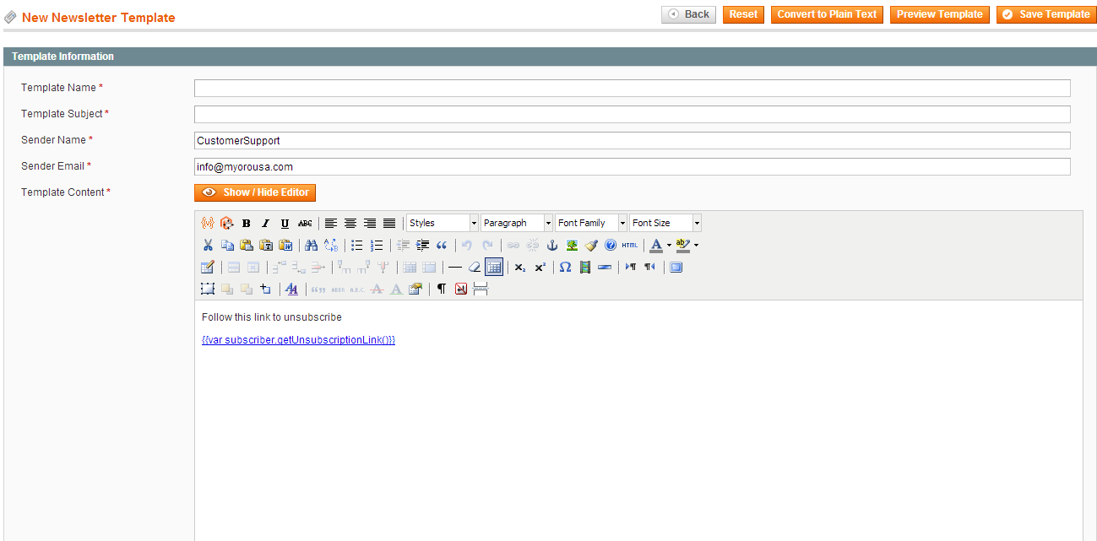Click the Insert Image icon
This screenshot has height=541, width=1097.
click(x=572, y=246)
